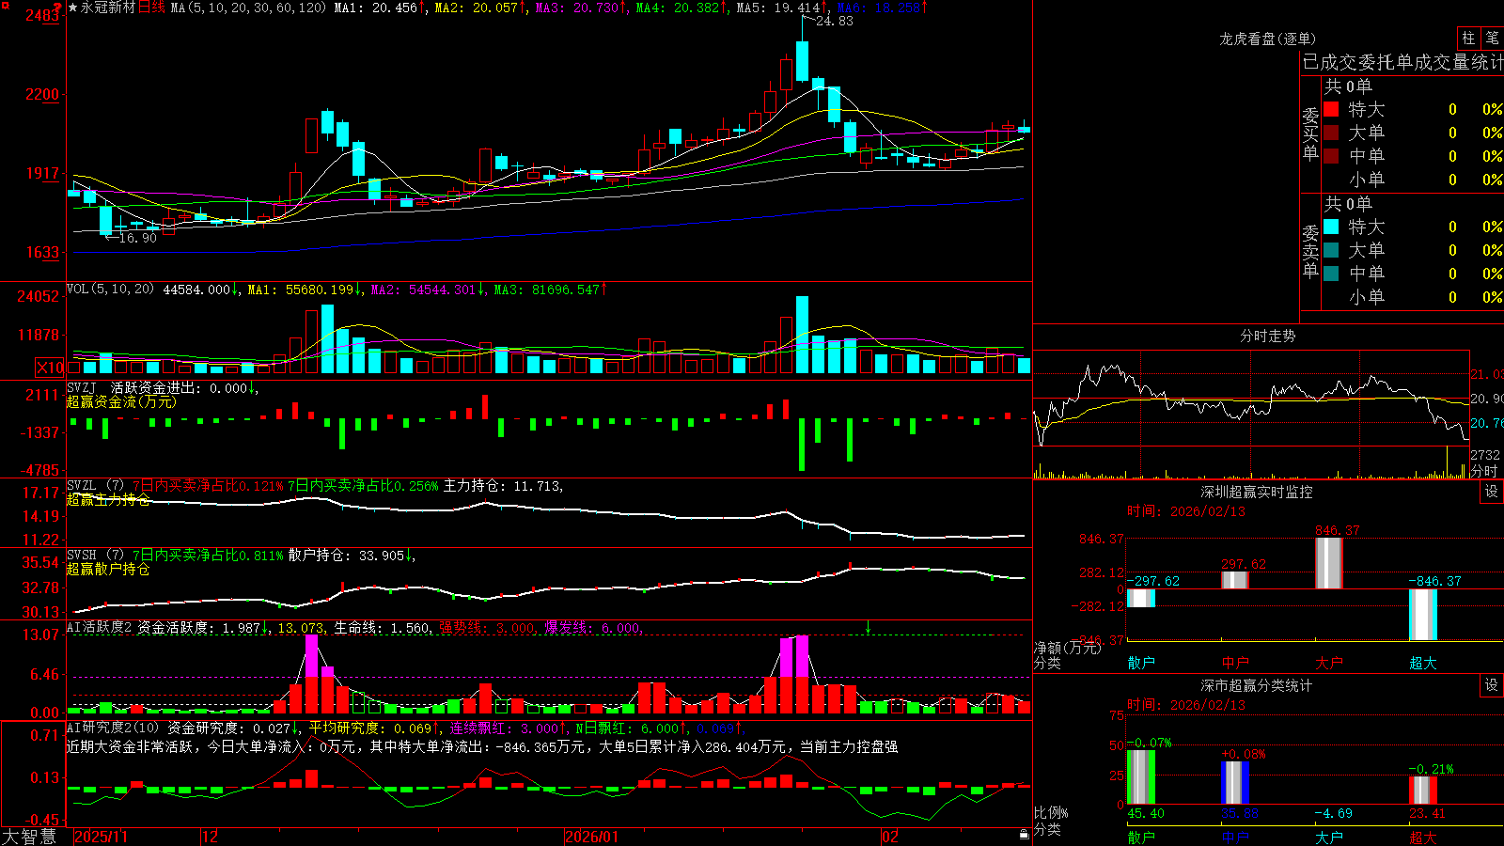Select 超大 category in 分类统计 chart
Screen dimensions: 1504x846
1423,837
